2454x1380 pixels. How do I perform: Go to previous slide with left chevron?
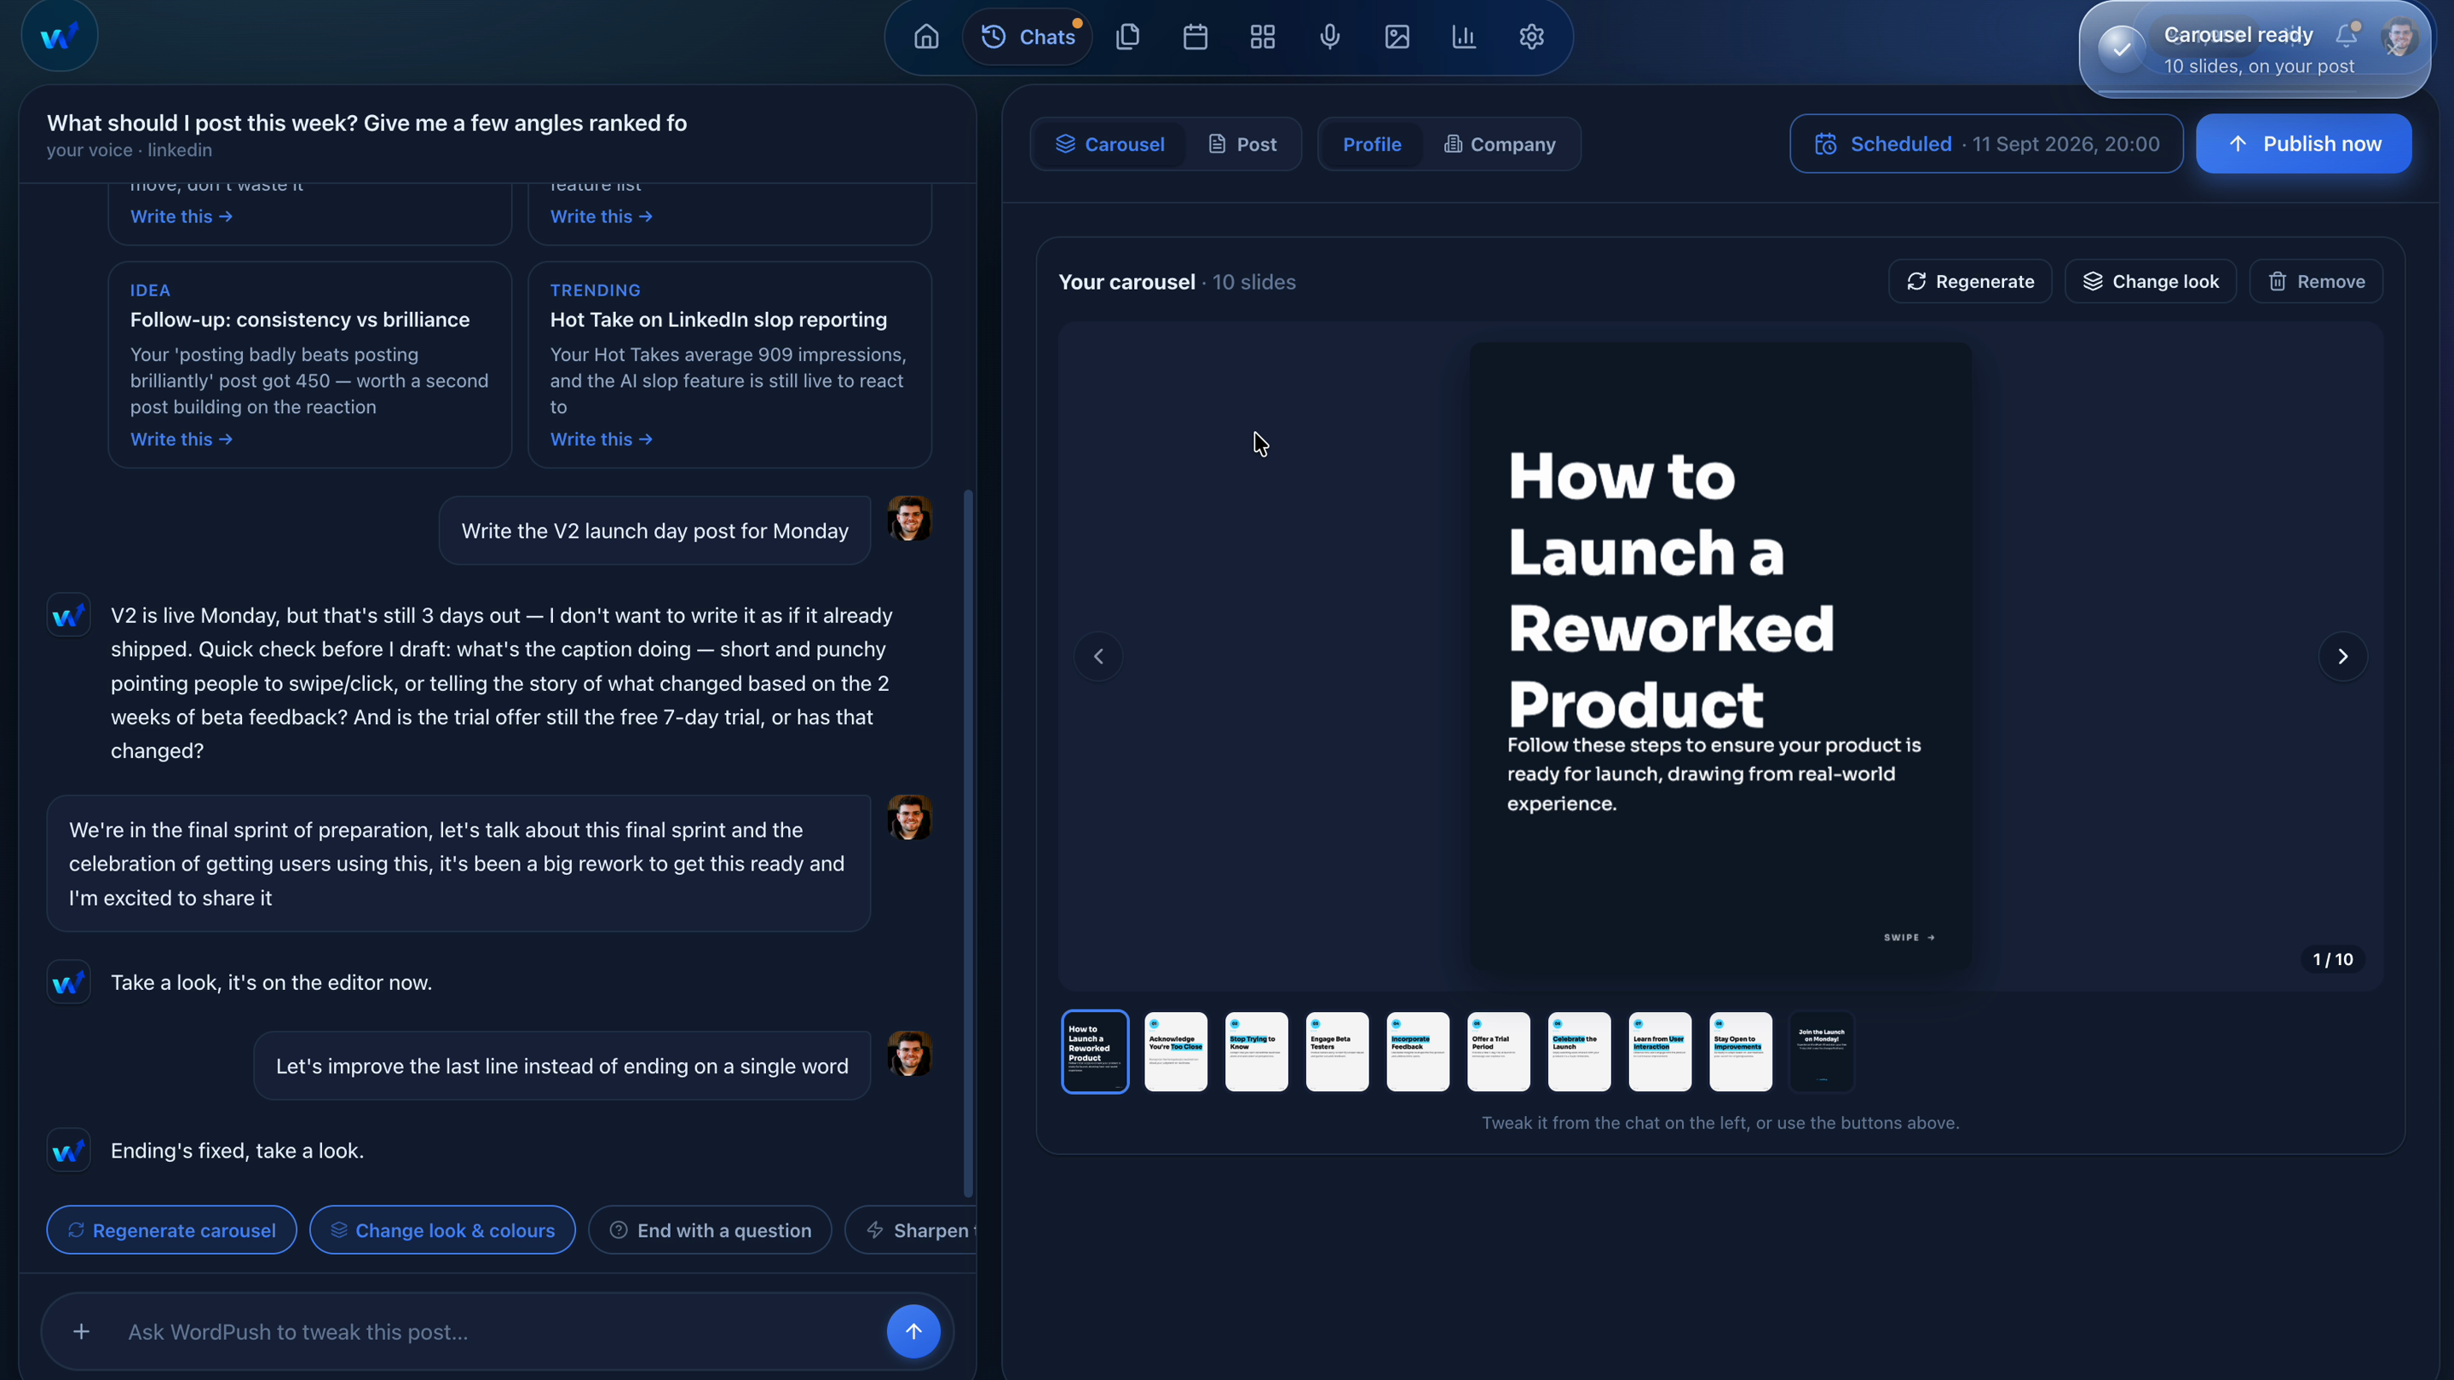click(x=1098, y=656)
